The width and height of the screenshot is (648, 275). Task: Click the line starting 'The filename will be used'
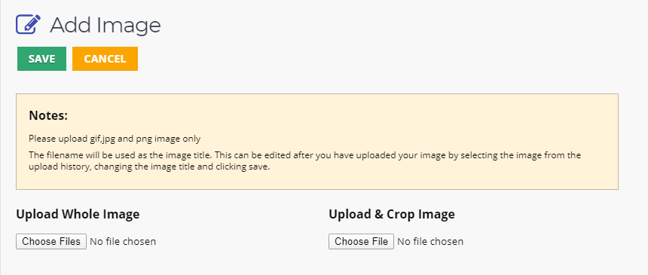(305, 156)
